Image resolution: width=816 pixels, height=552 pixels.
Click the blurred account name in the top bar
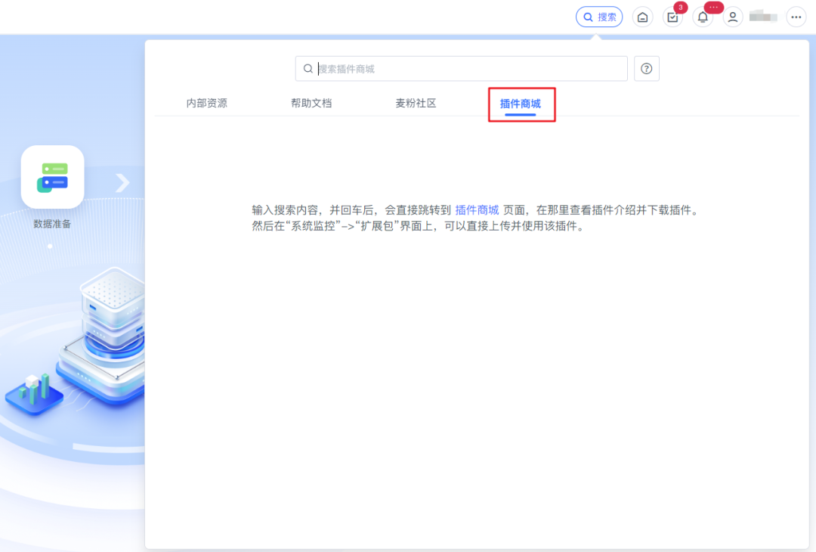click(762, 17)
